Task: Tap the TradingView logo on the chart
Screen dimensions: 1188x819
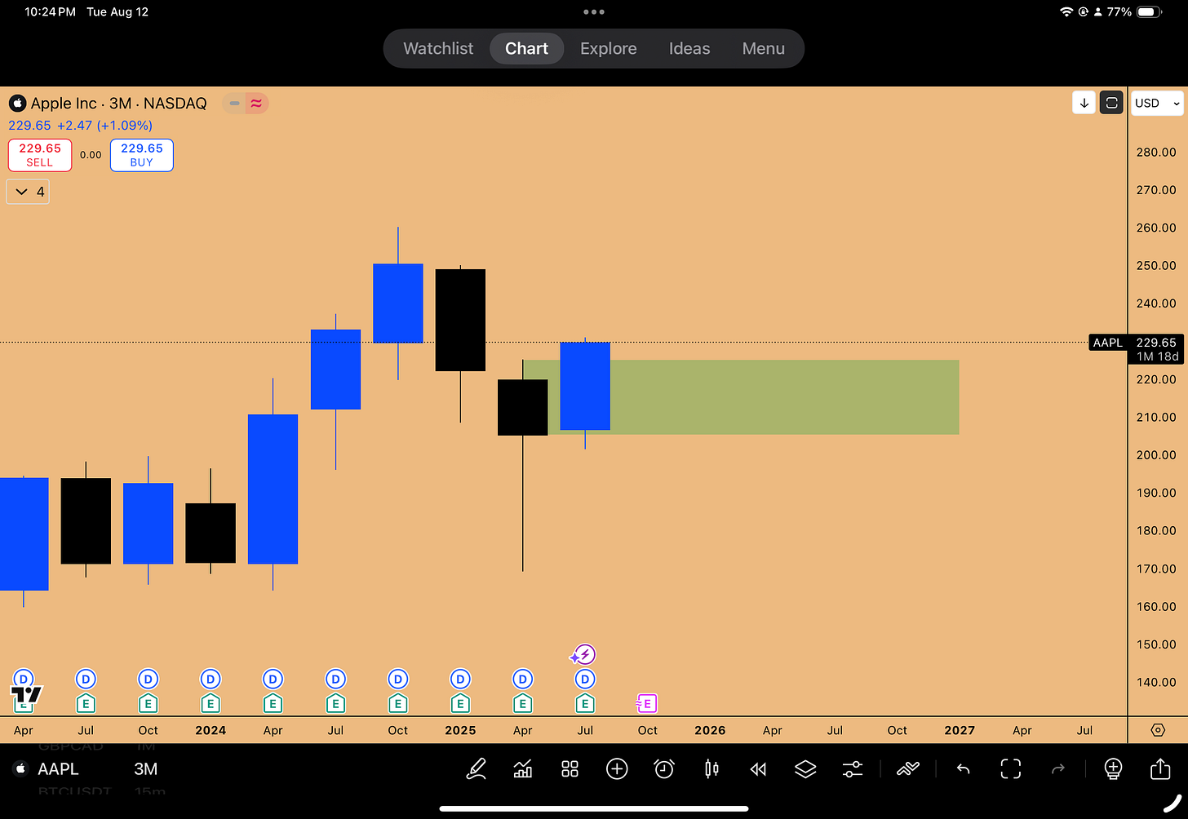Action: click(26, 696)
